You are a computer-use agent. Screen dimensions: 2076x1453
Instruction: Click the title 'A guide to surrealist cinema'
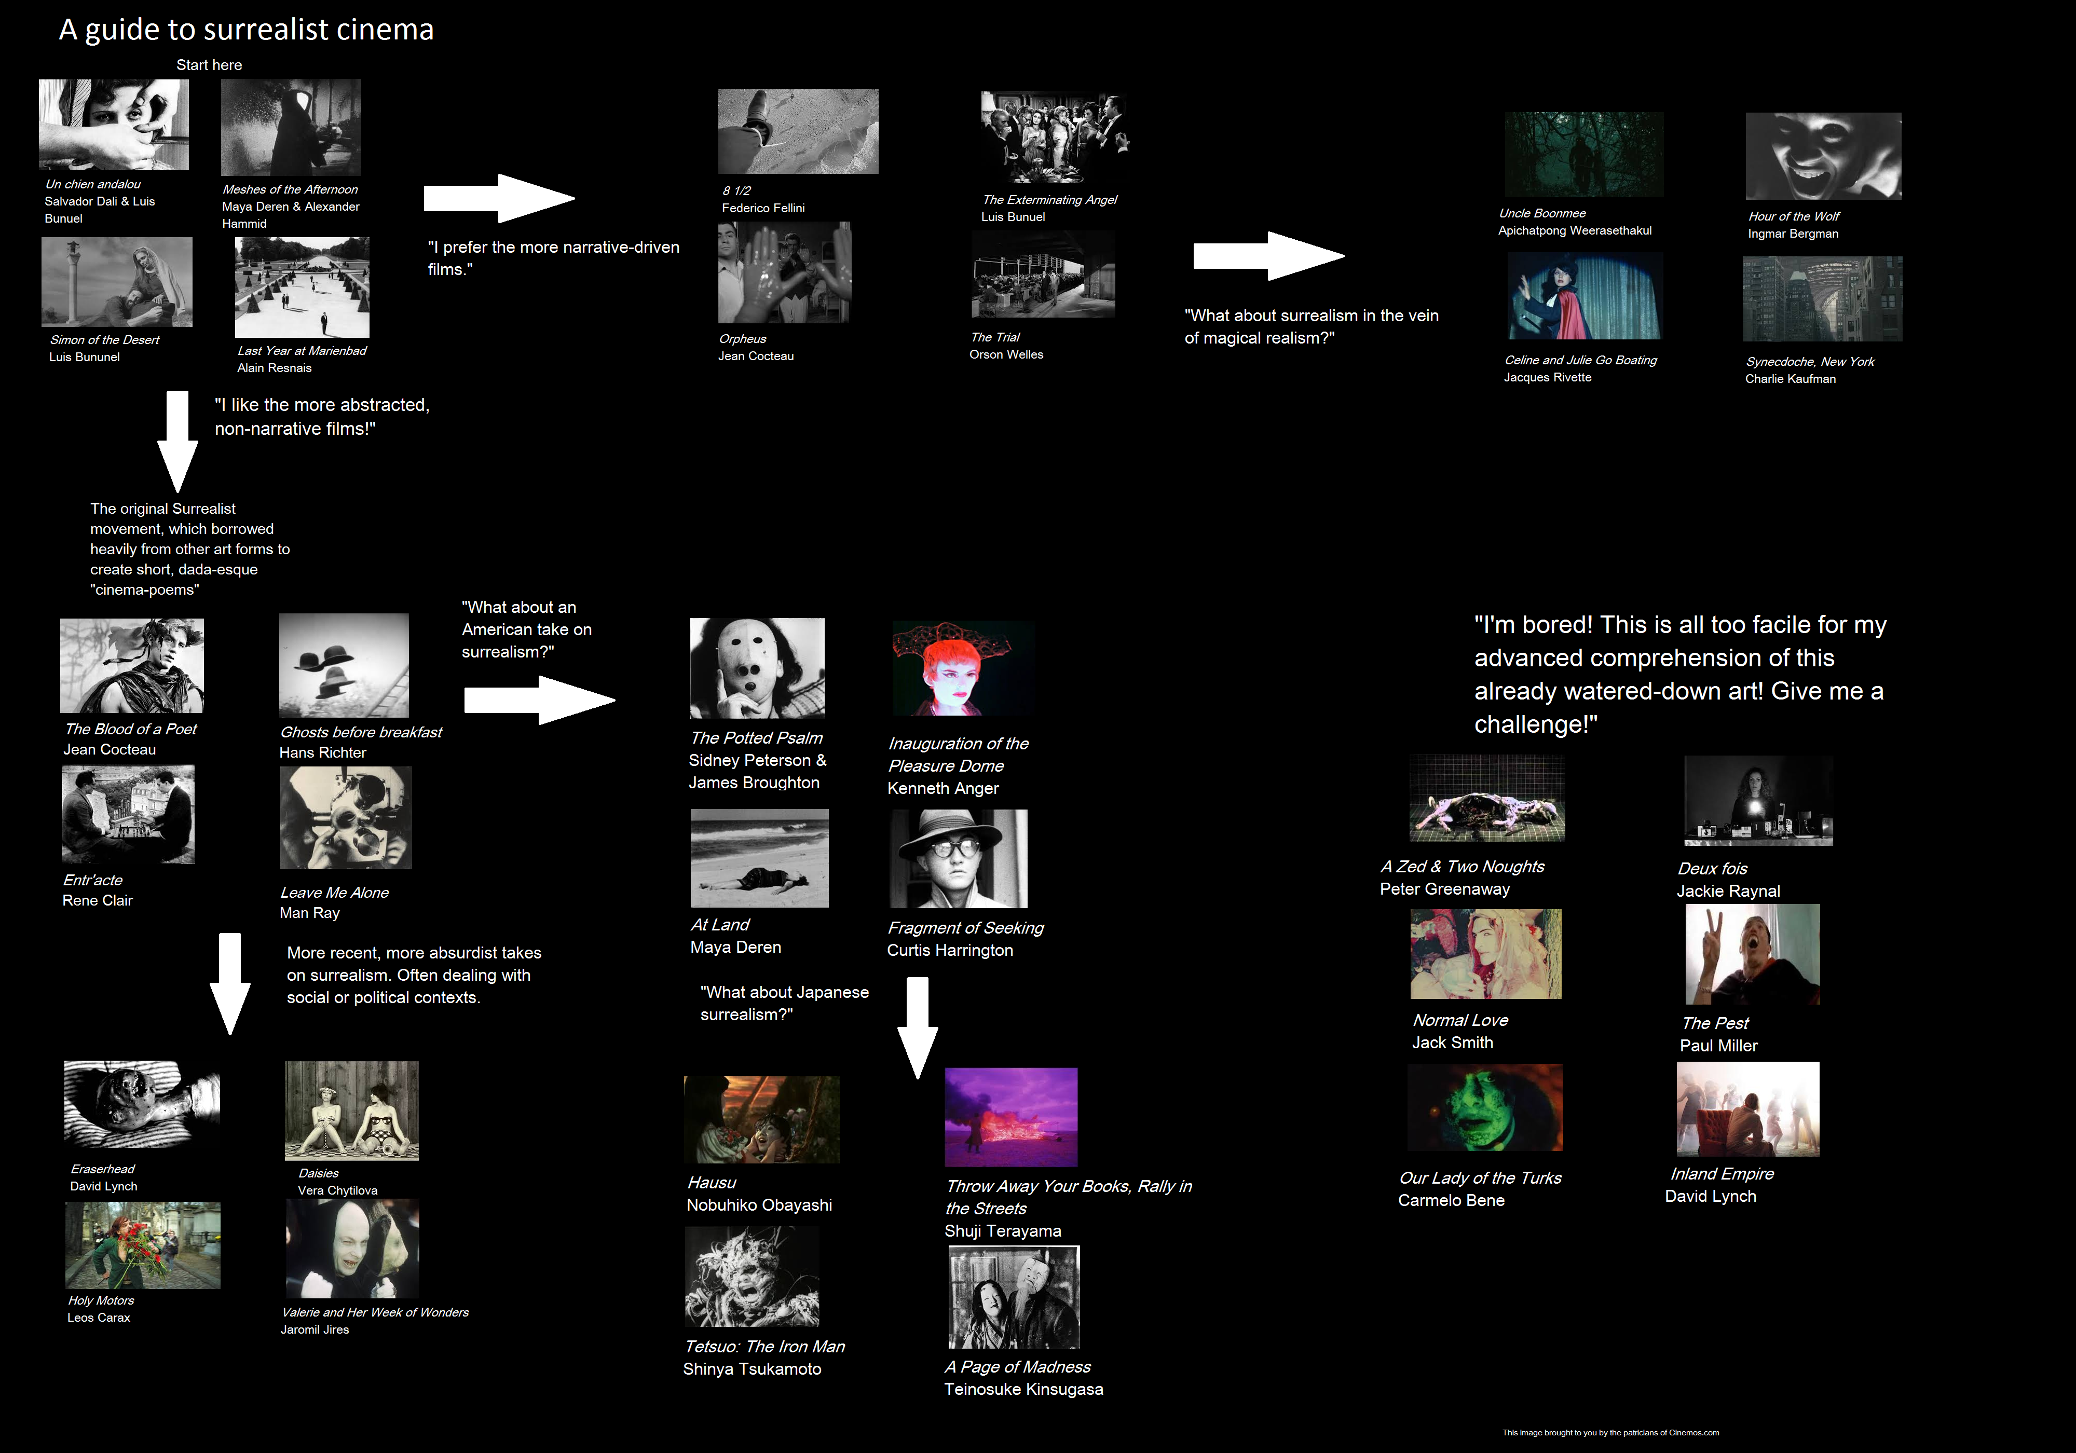click(246, 29)
